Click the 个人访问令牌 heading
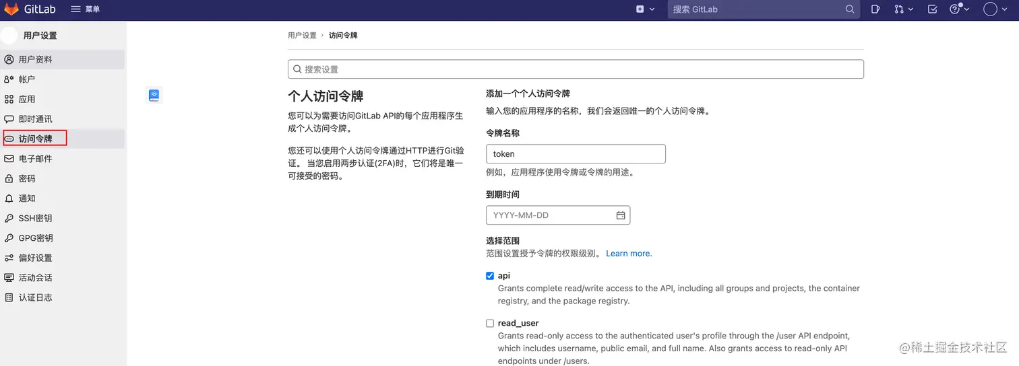The height and width of the screenshot is (366, 1019). pyautogui.click(x=326, y=96)
